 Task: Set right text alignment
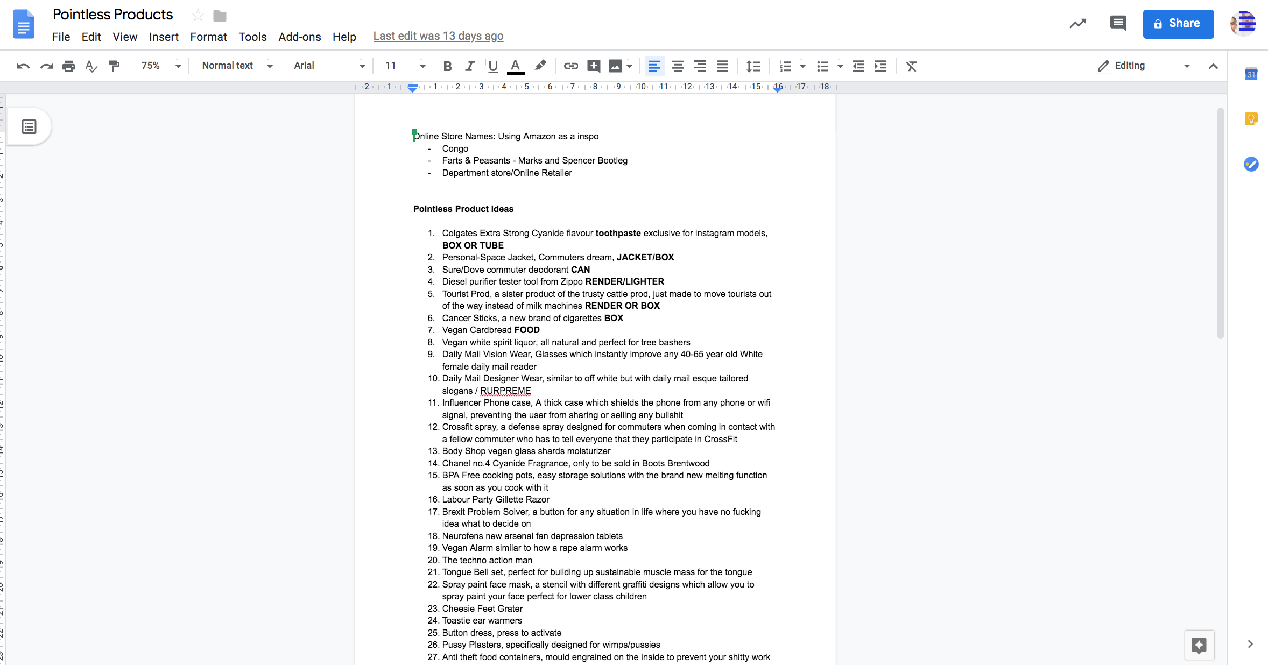pyautogui.click(x=700, y=66)
